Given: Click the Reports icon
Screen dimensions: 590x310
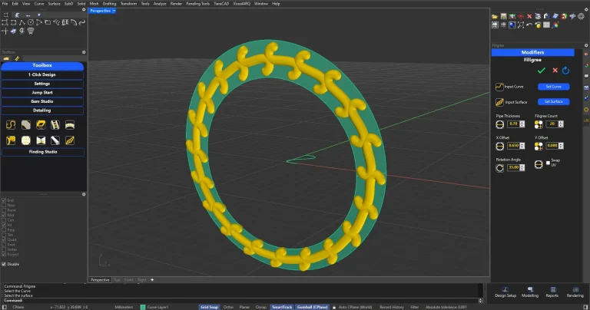Looking at the screenshot, I should click(552, 289).
